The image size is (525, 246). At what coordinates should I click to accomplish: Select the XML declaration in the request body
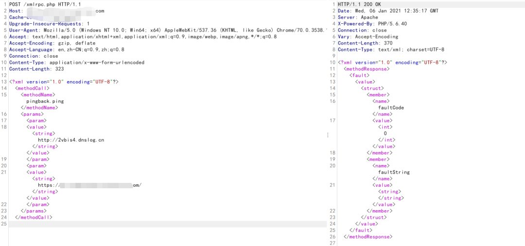click(64, 82)
